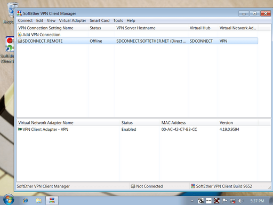This screenshot has height=205, width=273.
Task: Click the Not Connected status indicator
Action: [147, 186]
